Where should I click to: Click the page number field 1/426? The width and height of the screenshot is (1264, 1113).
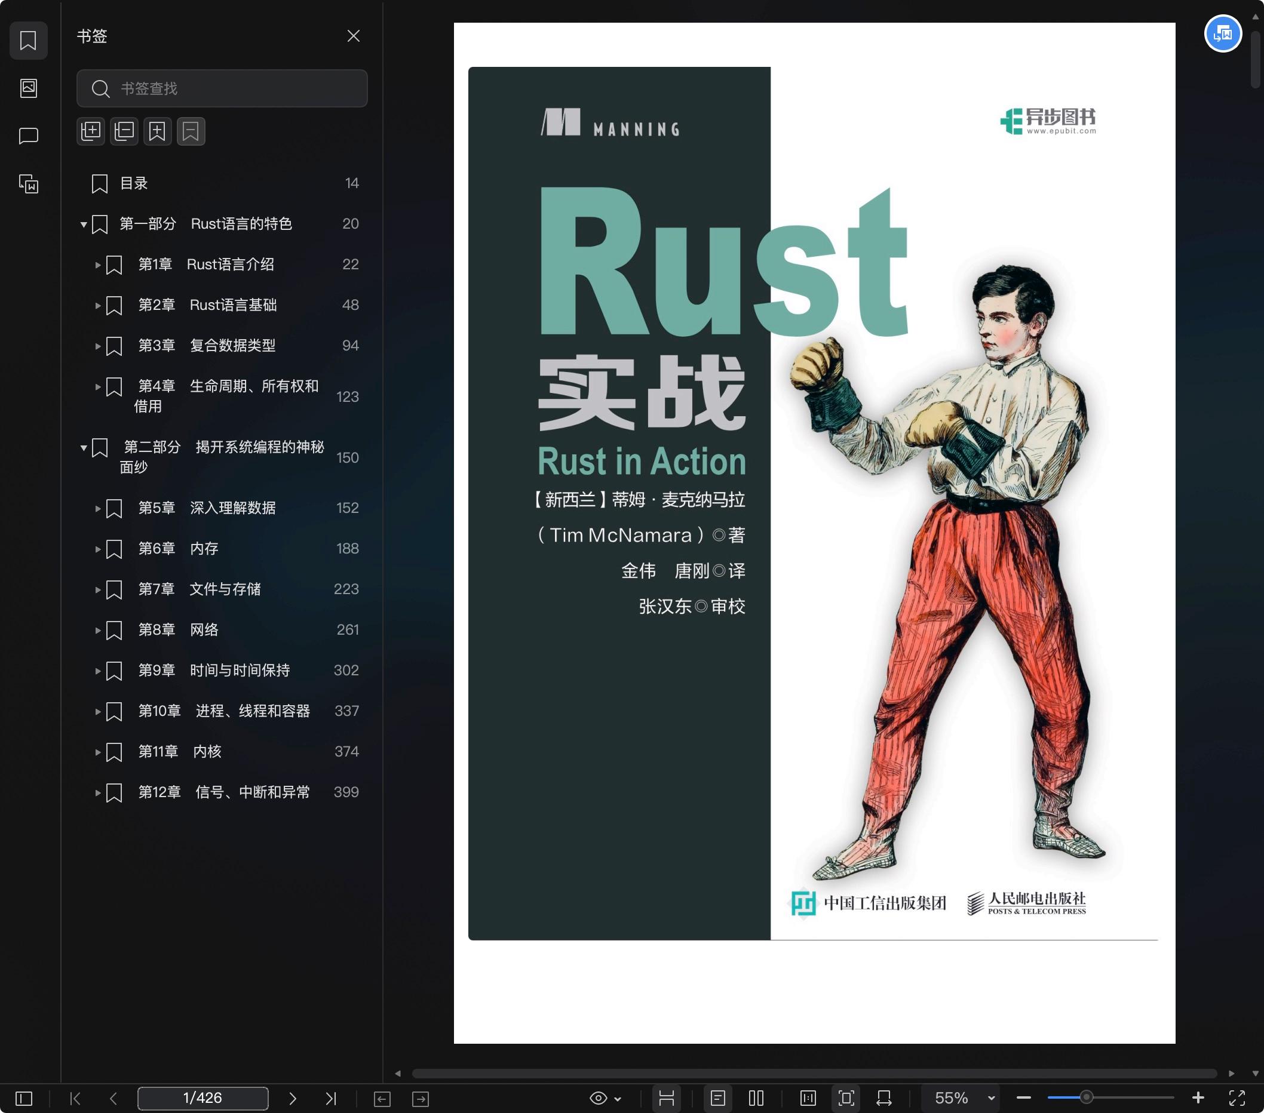(203, 1098)
